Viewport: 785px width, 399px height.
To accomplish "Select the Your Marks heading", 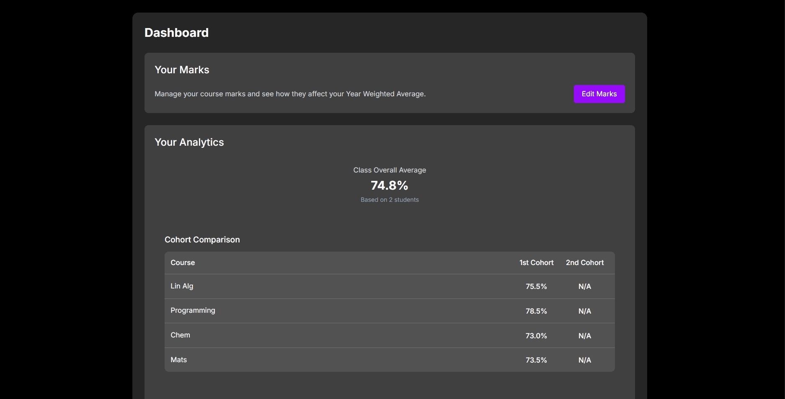I will click(182, 70).
